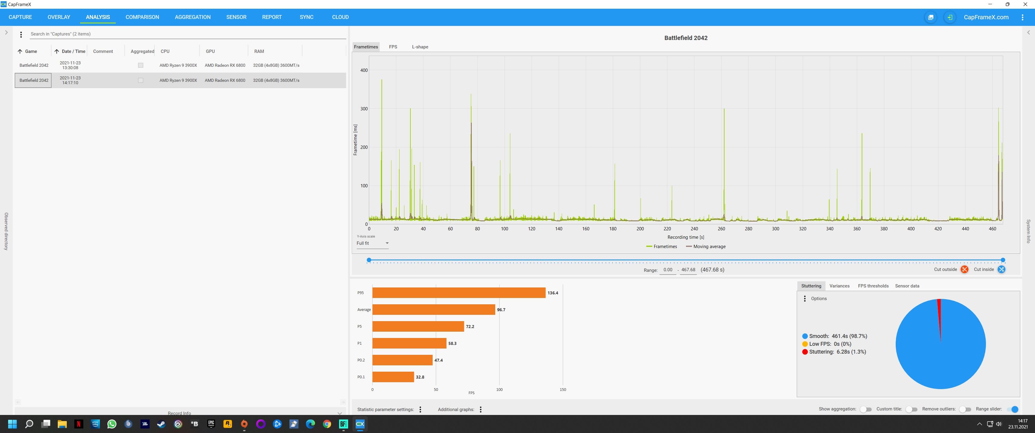
Task: Switch to the CAPTURE tab
Action: point(20,17)
